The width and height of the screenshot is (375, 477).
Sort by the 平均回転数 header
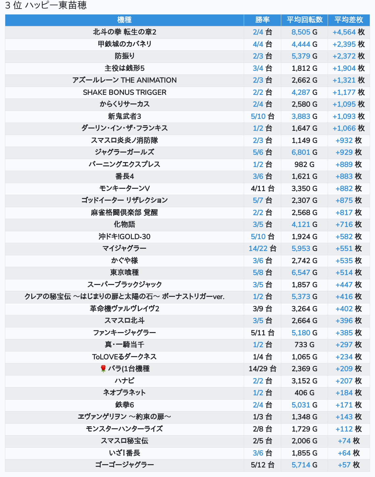click(x=304, y=20)
